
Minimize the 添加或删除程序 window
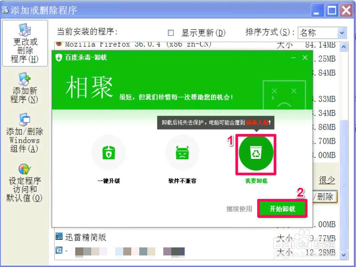pos(317,10)
